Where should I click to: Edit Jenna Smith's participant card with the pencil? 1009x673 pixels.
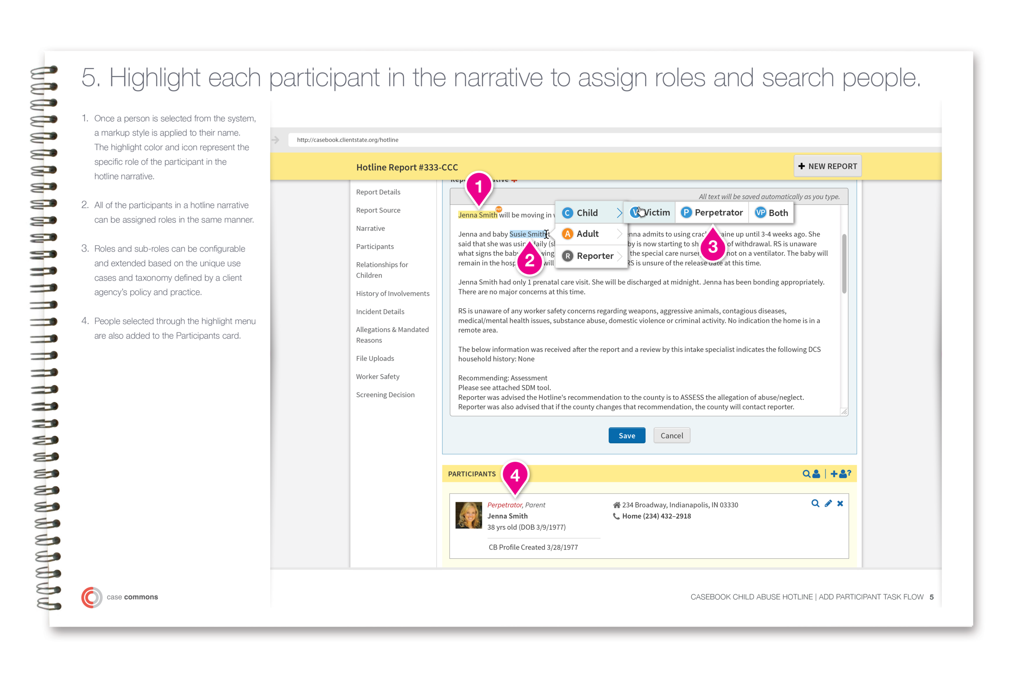[828, 504]
